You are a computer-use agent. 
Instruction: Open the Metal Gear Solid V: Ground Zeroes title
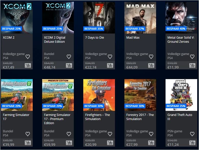pyautogui.click(x=181, y=39)
